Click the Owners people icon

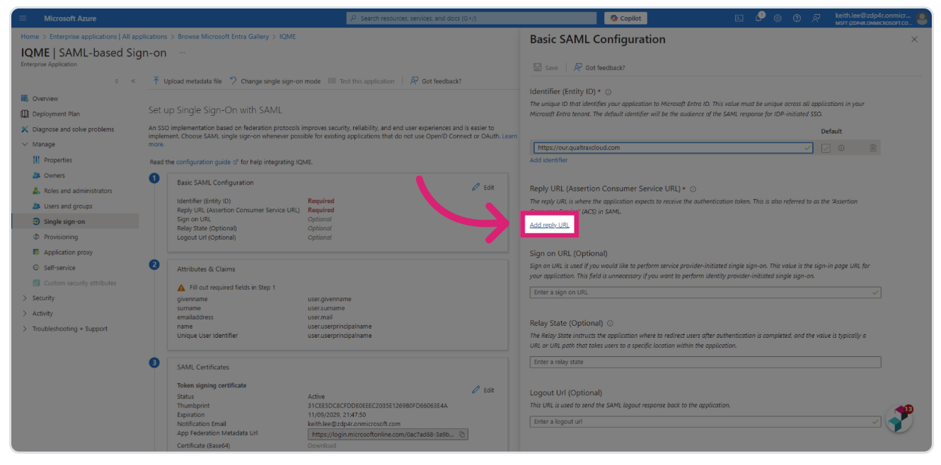point(36,175)
